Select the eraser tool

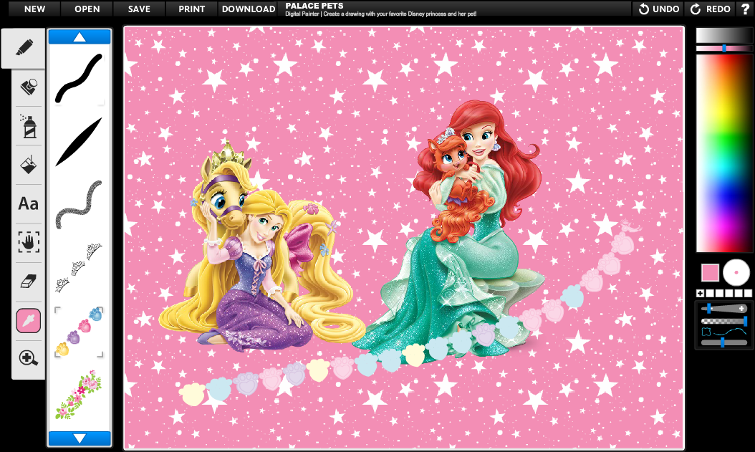pyautogui.click(x=29, y=281)
